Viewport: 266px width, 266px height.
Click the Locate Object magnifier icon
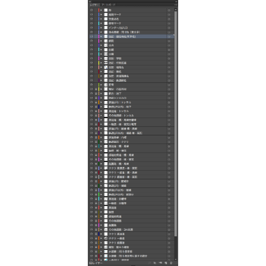pyautogui.click(x=149, y=263)
